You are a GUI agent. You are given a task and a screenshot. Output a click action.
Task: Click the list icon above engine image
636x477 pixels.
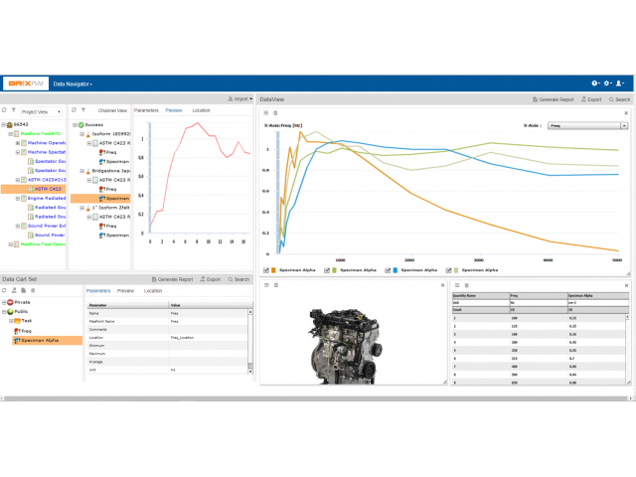[265, 285]
